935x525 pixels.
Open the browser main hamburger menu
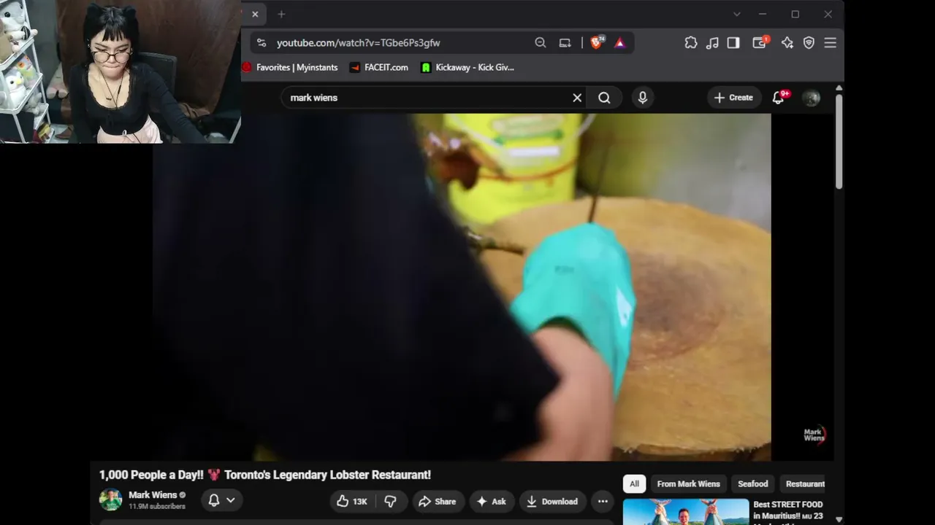830,43
